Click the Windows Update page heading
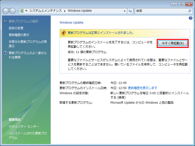 (x=71, y=23)
